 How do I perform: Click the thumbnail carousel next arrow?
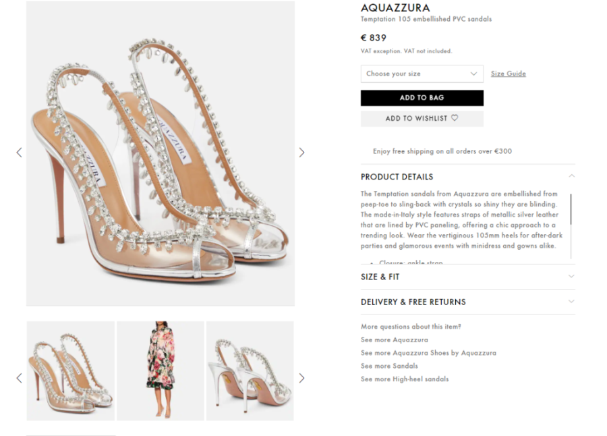301,378
